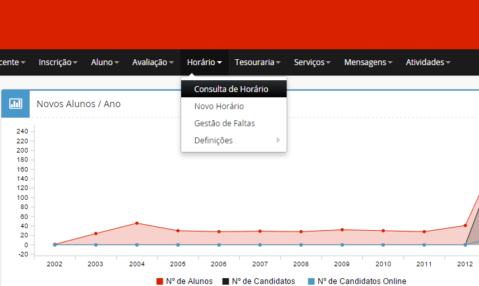Open the Inscrição dropdown menu
This screenshot has height=286, width=479.
click(x=58, y=62)
